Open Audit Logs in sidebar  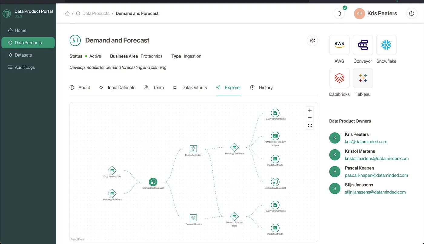pos(28,67)
